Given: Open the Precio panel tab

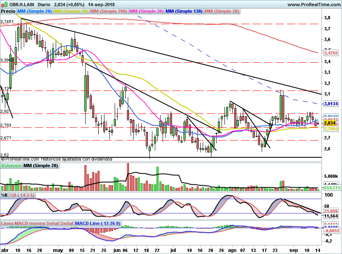Looking at the screenshot, I should [x=9, y=11].
